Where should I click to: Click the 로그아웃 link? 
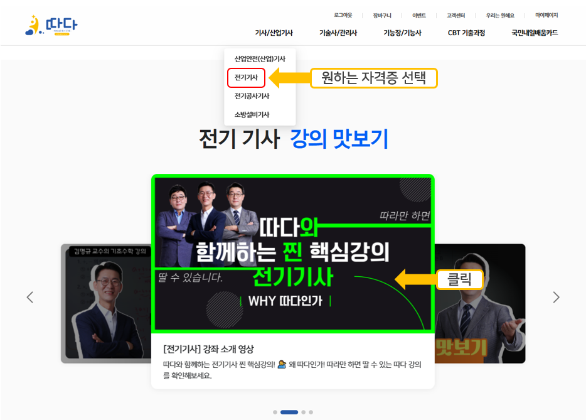(343, 15)
